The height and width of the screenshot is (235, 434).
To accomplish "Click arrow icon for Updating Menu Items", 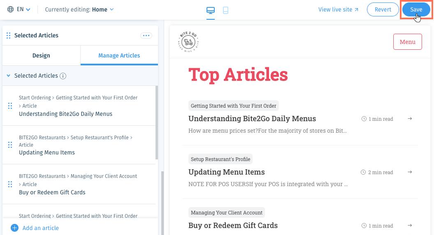I will click(410, 172).
